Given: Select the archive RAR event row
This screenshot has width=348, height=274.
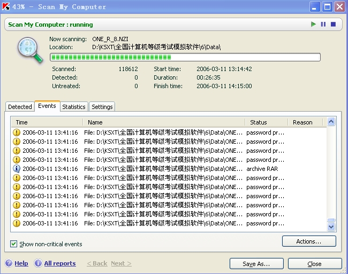Looking at the screenshot, I should pyautogui.click(x=169, y=169).
